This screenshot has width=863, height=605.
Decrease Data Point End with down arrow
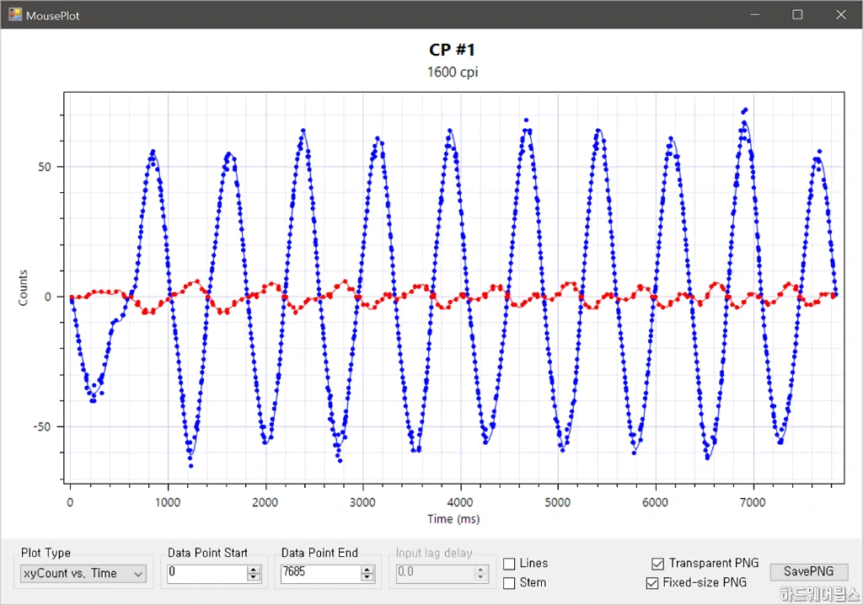pyautogui.click(x=367, y=577)
